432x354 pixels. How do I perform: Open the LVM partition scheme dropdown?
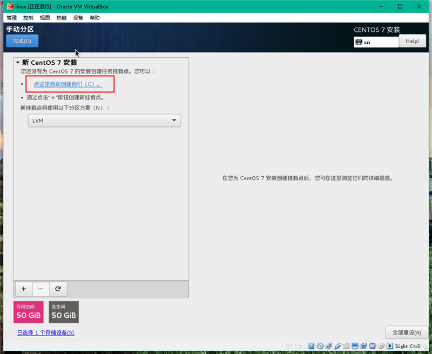tap(104, 121)
